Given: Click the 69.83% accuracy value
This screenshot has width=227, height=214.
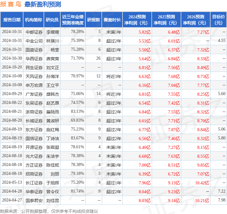Looking at the screenshot, I should 77,120.
